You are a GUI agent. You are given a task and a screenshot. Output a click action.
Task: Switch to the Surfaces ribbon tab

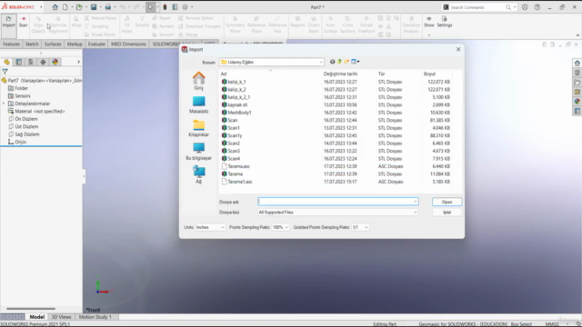click(53, 45)
